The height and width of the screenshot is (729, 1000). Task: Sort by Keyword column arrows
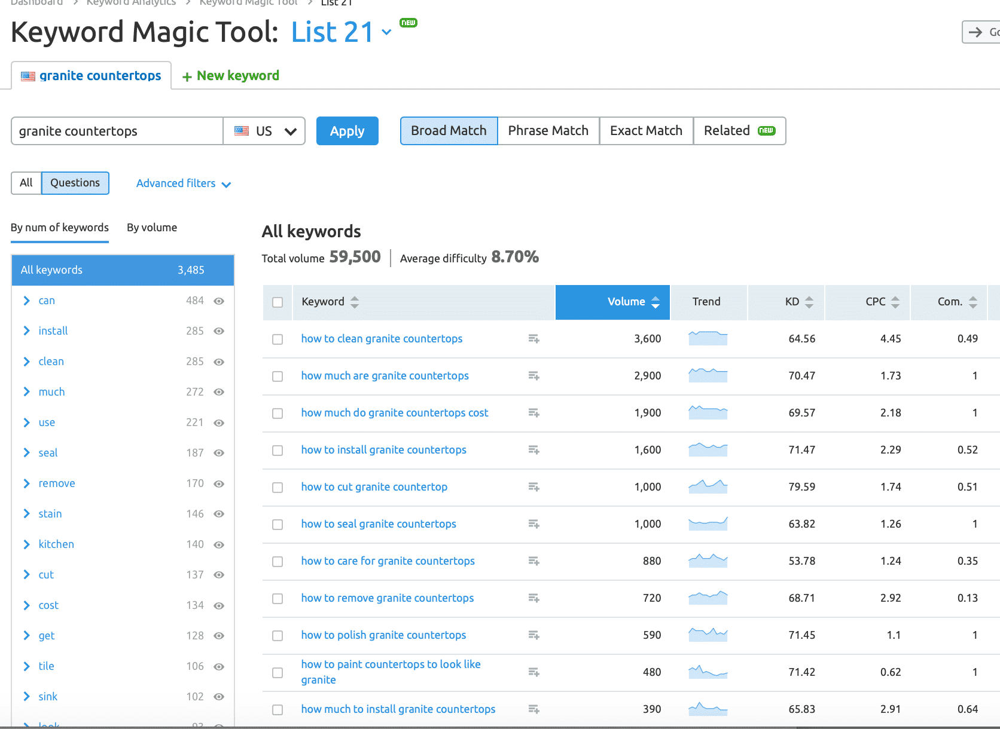click(x=355, y=302)
